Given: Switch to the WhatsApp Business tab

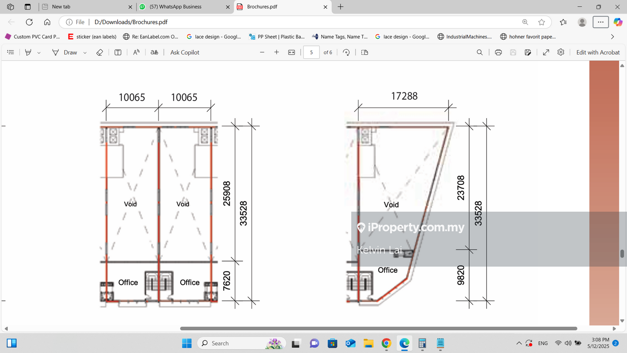Looking at the screenshot, I should click(x=180, y=7).
